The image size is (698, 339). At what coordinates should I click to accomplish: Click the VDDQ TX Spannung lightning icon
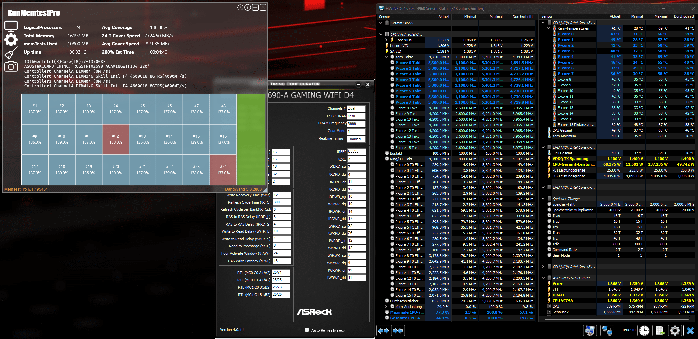pos(549,159)
